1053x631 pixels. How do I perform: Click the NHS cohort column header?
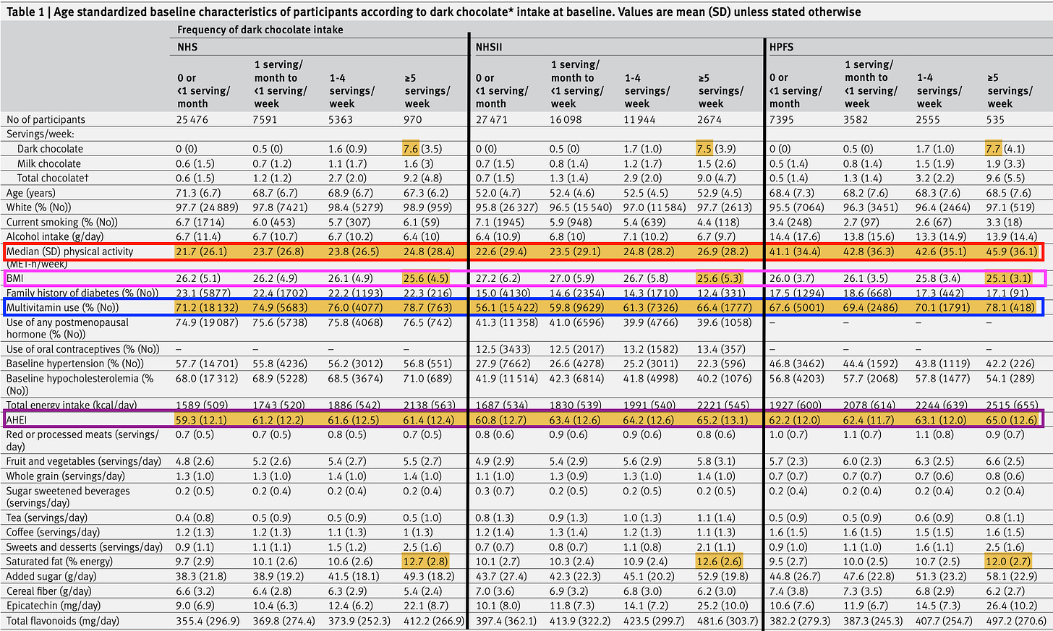[x=187, y=47]
